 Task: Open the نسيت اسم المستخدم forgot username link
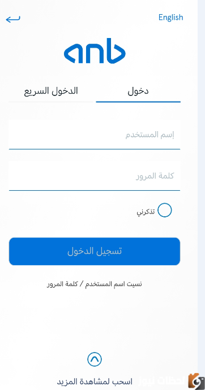click(x=114, y=284)
